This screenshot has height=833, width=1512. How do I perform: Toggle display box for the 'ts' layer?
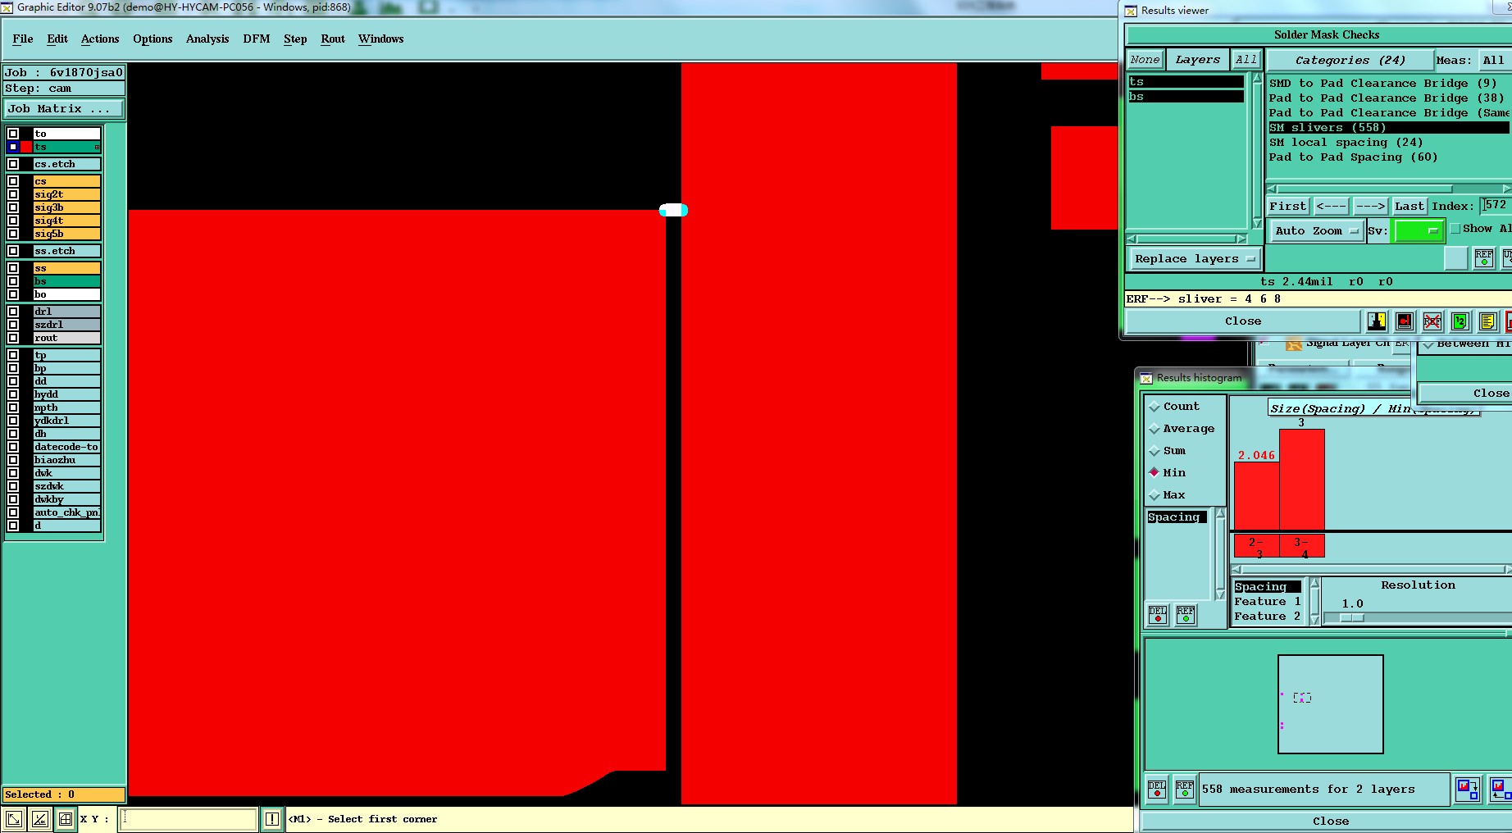13,147
